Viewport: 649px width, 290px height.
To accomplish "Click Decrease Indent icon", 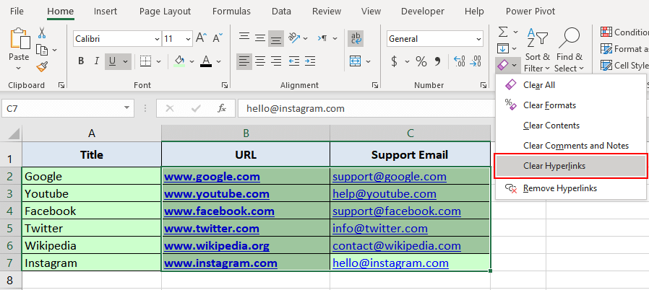I will (294, 61).
